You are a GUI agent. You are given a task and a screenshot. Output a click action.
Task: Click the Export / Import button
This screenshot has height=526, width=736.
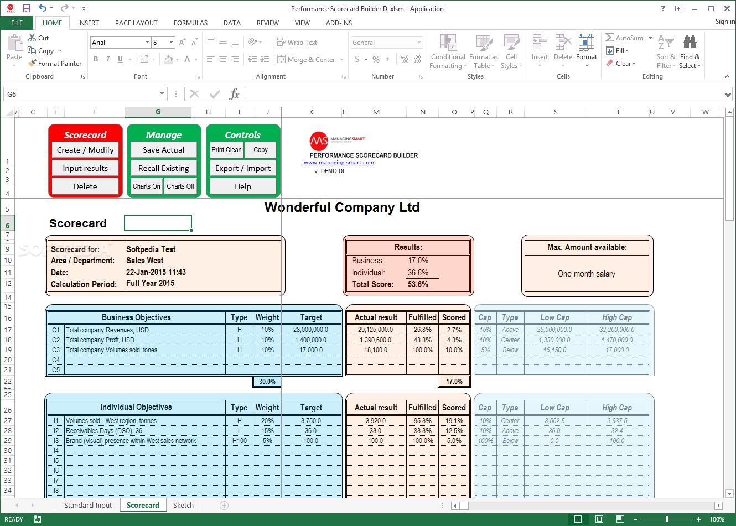(243, 168)
